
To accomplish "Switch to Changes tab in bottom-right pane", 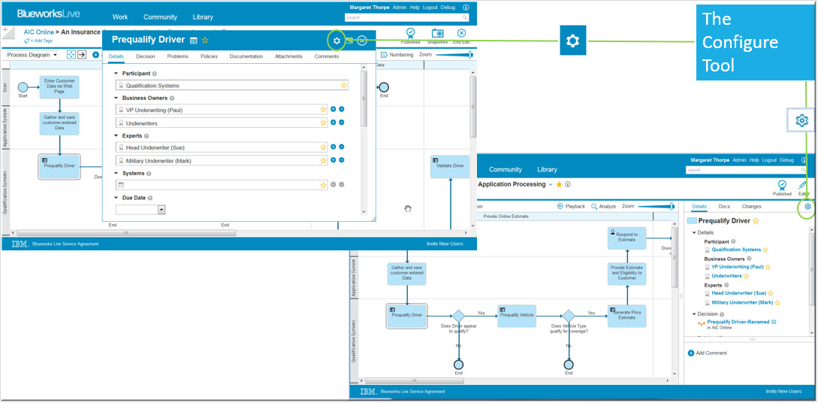I will (x=752, y=207).
